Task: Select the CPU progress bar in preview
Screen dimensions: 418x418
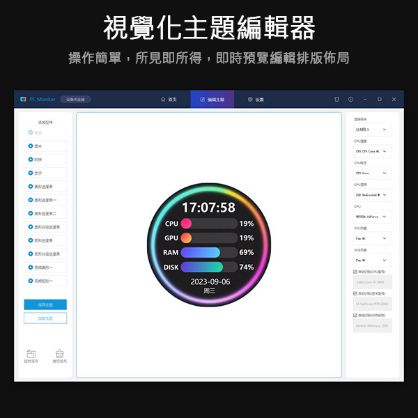Action: (209, 224)
